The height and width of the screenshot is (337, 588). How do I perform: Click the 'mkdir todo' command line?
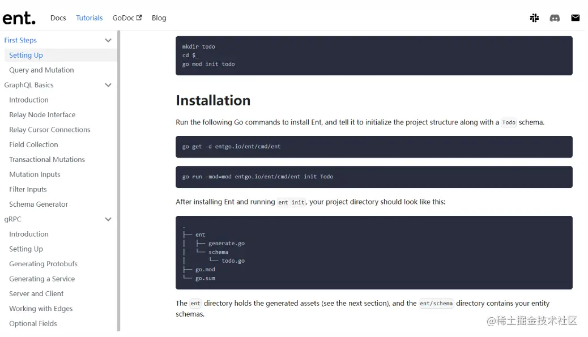[x=199, y=47]
